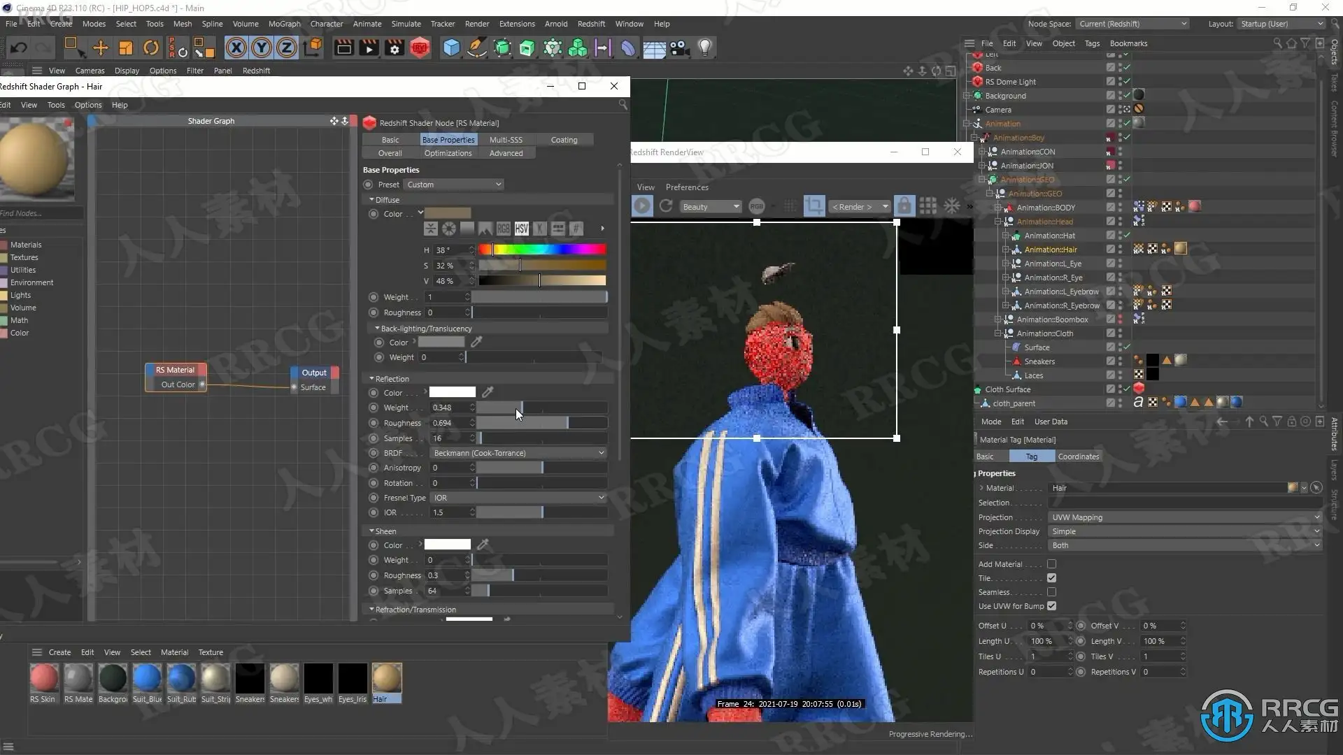Open the MoGraph menu
The image size is (1343, 755).
click(x=284, y=24)
